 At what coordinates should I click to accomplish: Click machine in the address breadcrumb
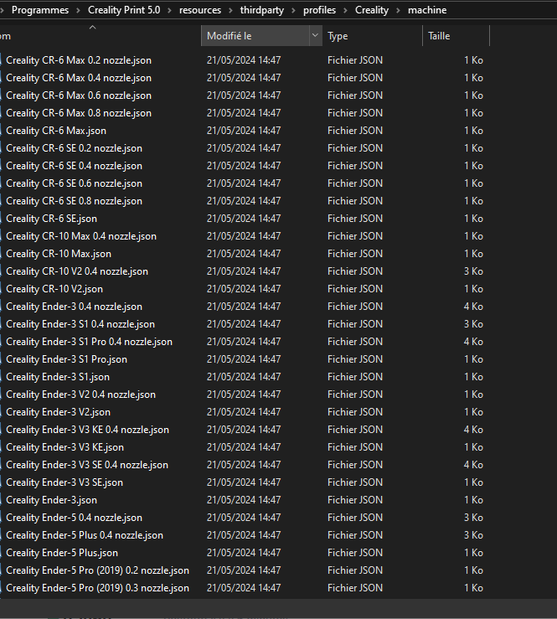coord(427,10)
